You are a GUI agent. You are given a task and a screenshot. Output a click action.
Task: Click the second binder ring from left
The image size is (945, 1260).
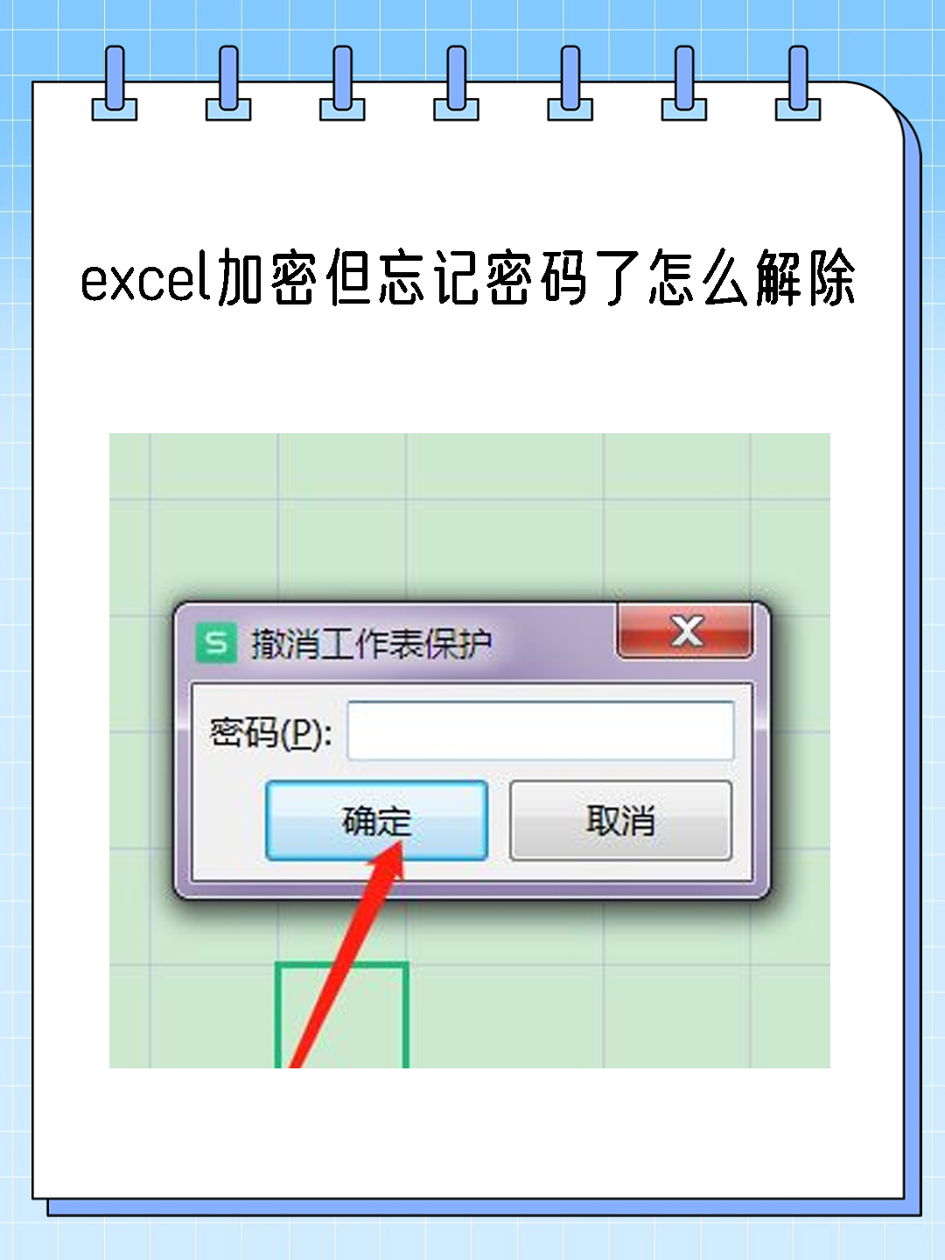[228, 83]
